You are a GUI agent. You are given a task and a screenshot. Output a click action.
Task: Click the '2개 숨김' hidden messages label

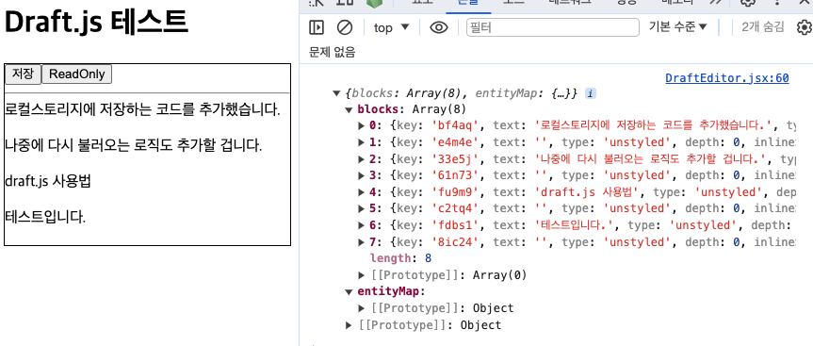(763, 27)
